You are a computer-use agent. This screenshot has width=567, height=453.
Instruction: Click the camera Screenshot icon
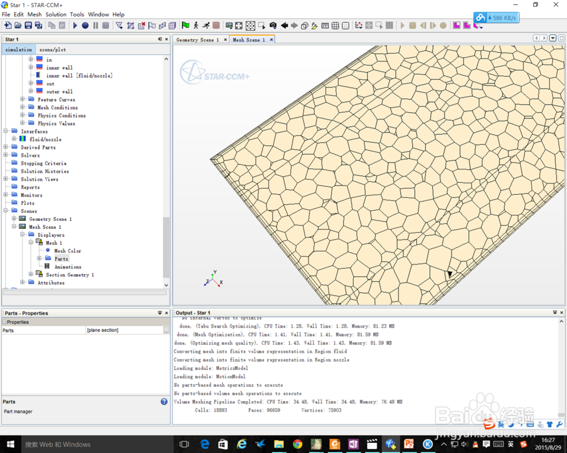(273, 25)
